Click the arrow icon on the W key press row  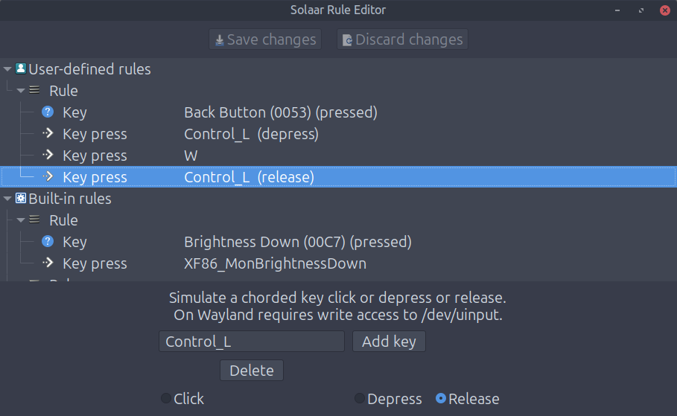pyautogui.click(x=48, y=155)
